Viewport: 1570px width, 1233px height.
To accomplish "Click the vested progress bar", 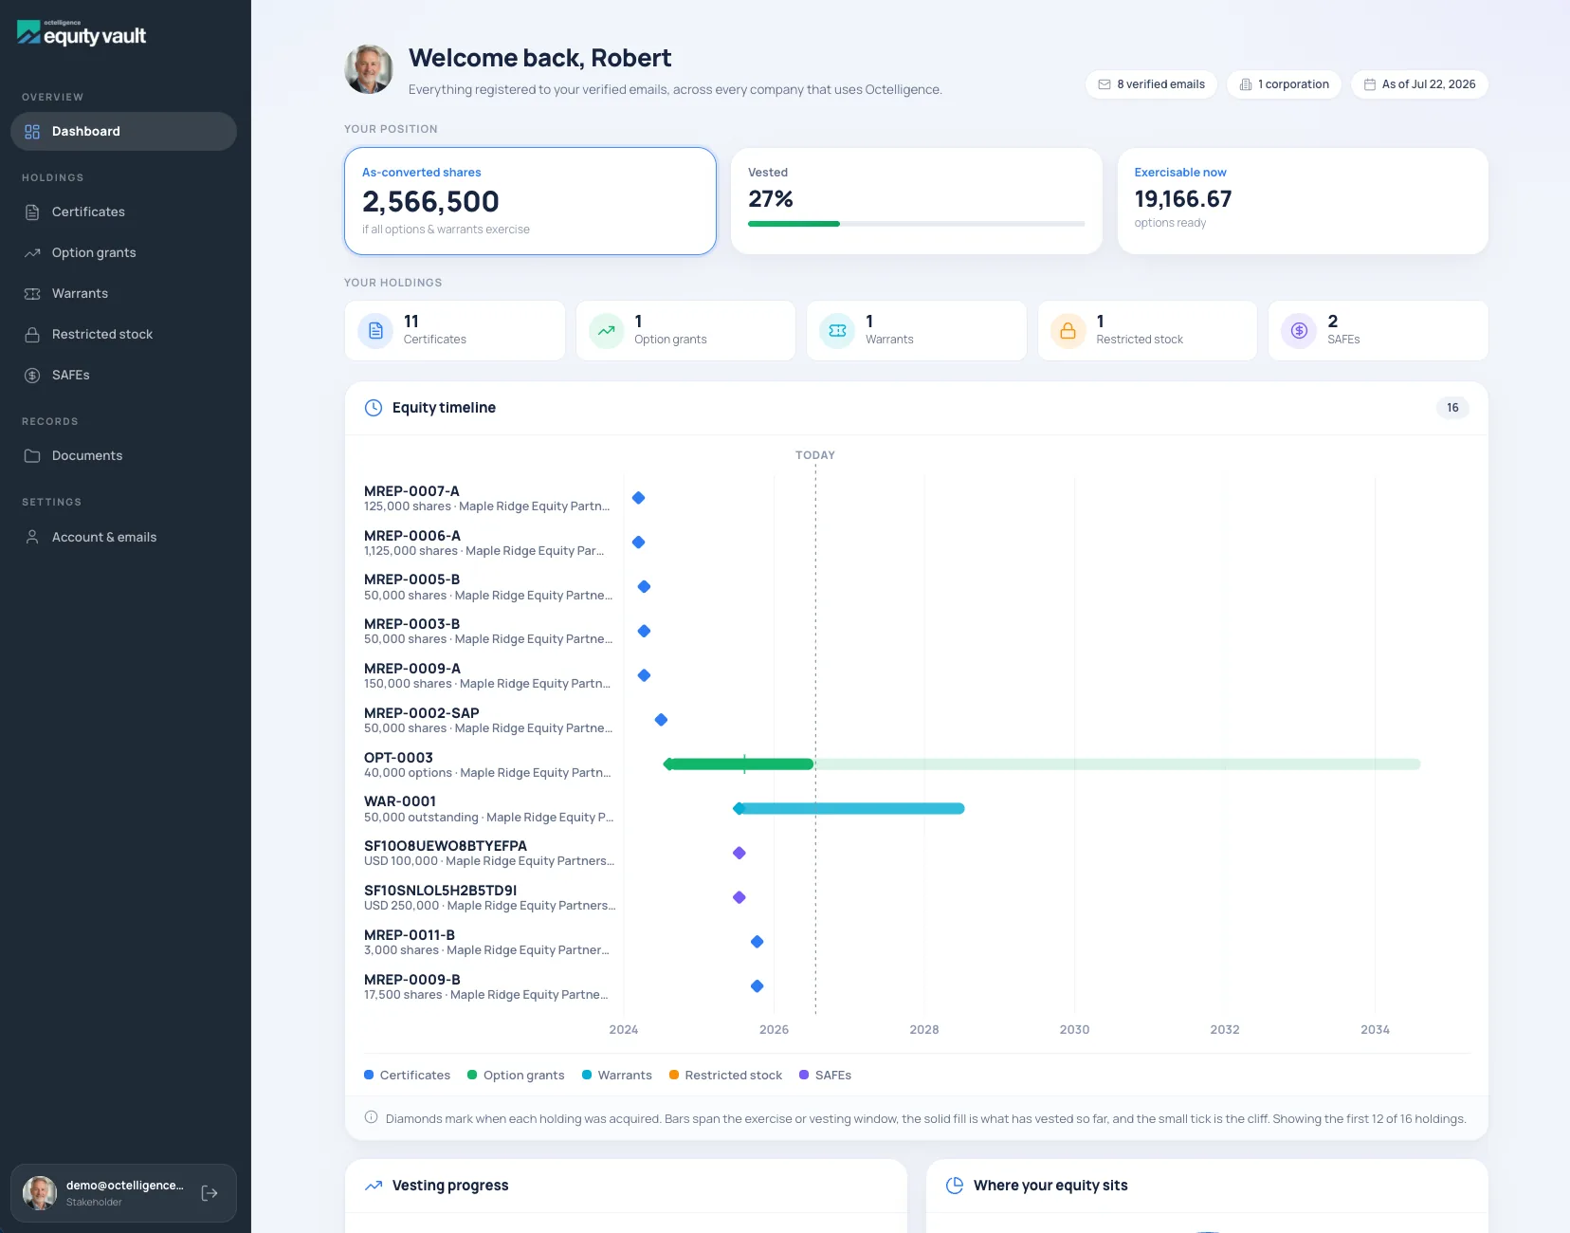I will coord(916,224).
